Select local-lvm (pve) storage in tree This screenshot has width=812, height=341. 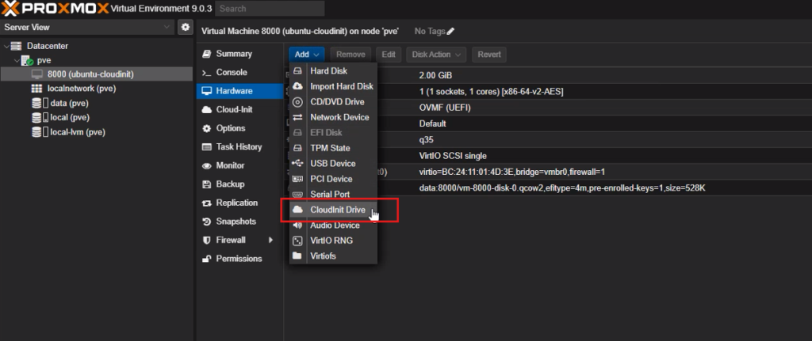point(77,132)
